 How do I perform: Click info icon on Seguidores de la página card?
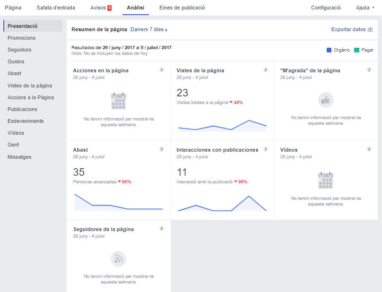click(162, 229)
